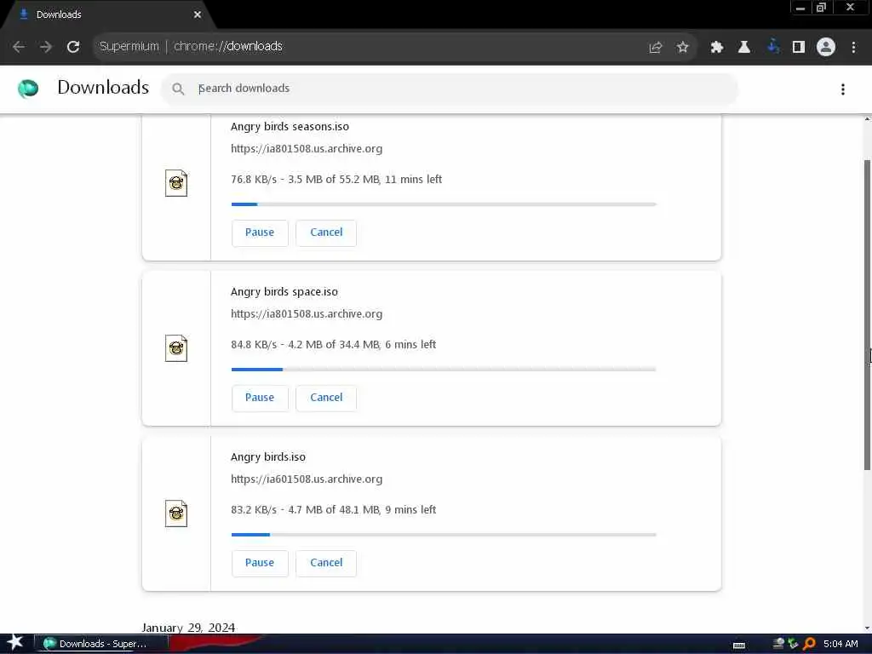
Task: Click the scrollbar up arrow
Action: (867, 119)
